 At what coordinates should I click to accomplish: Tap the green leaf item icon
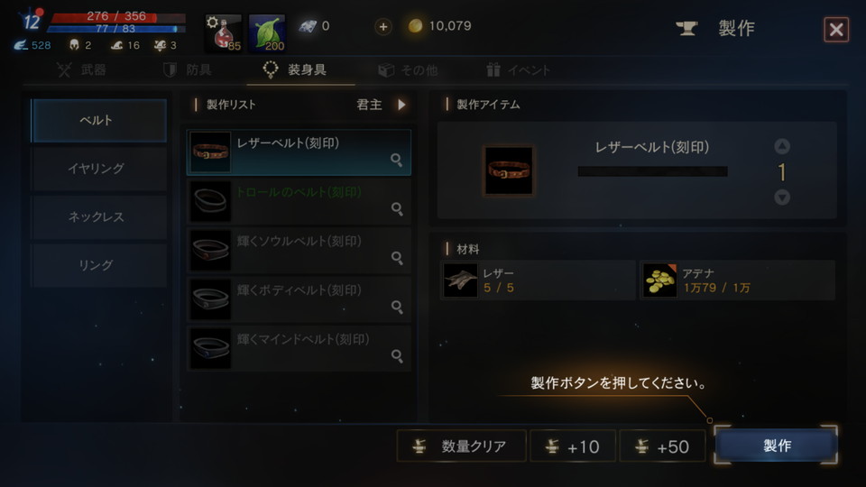[267, 33]
